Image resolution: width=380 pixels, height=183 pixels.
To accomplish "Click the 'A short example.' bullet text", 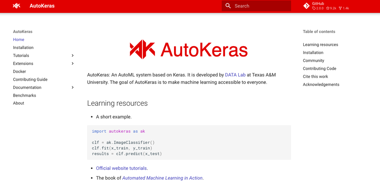I will [114, 117].
